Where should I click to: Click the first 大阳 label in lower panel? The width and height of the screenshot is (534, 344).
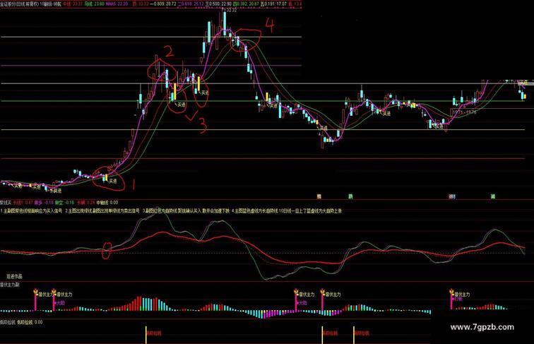(60, 303)
